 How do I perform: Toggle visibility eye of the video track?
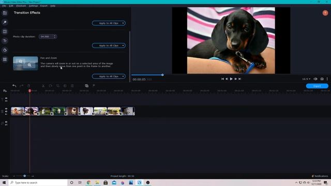6,109
